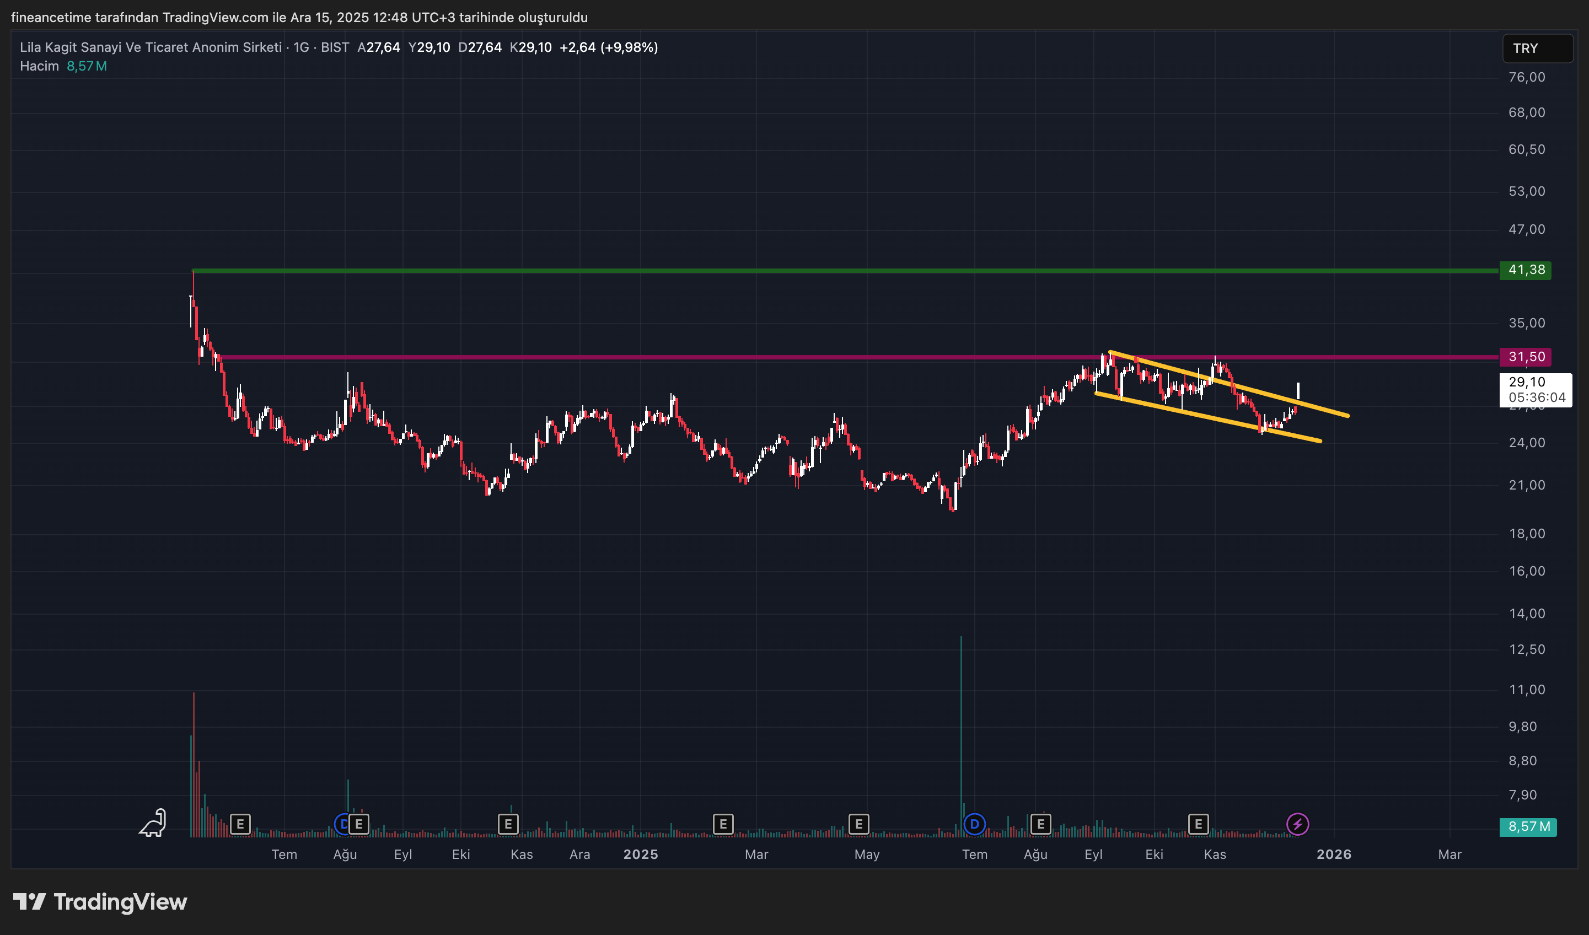Image resolution: width=1589 pixels, height=935 pixels.
Task: Click the 2025 label on the time axis
Action: (640, 855)
